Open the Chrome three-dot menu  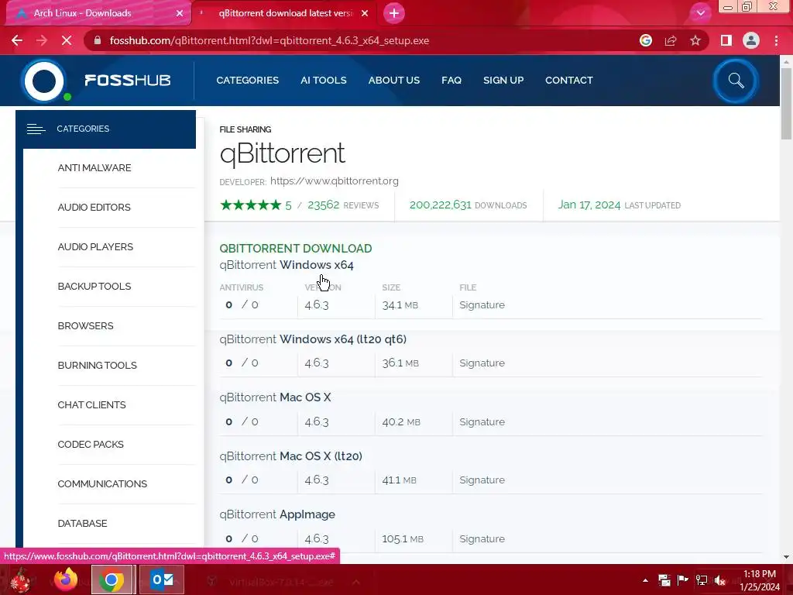tap(776, 40)
